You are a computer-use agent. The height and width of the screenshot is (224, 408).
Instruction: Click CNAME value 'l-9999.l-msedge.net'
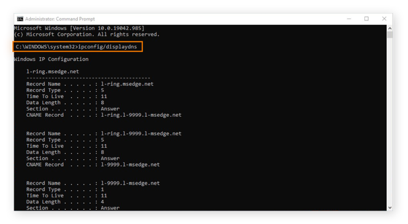(130, 165)
